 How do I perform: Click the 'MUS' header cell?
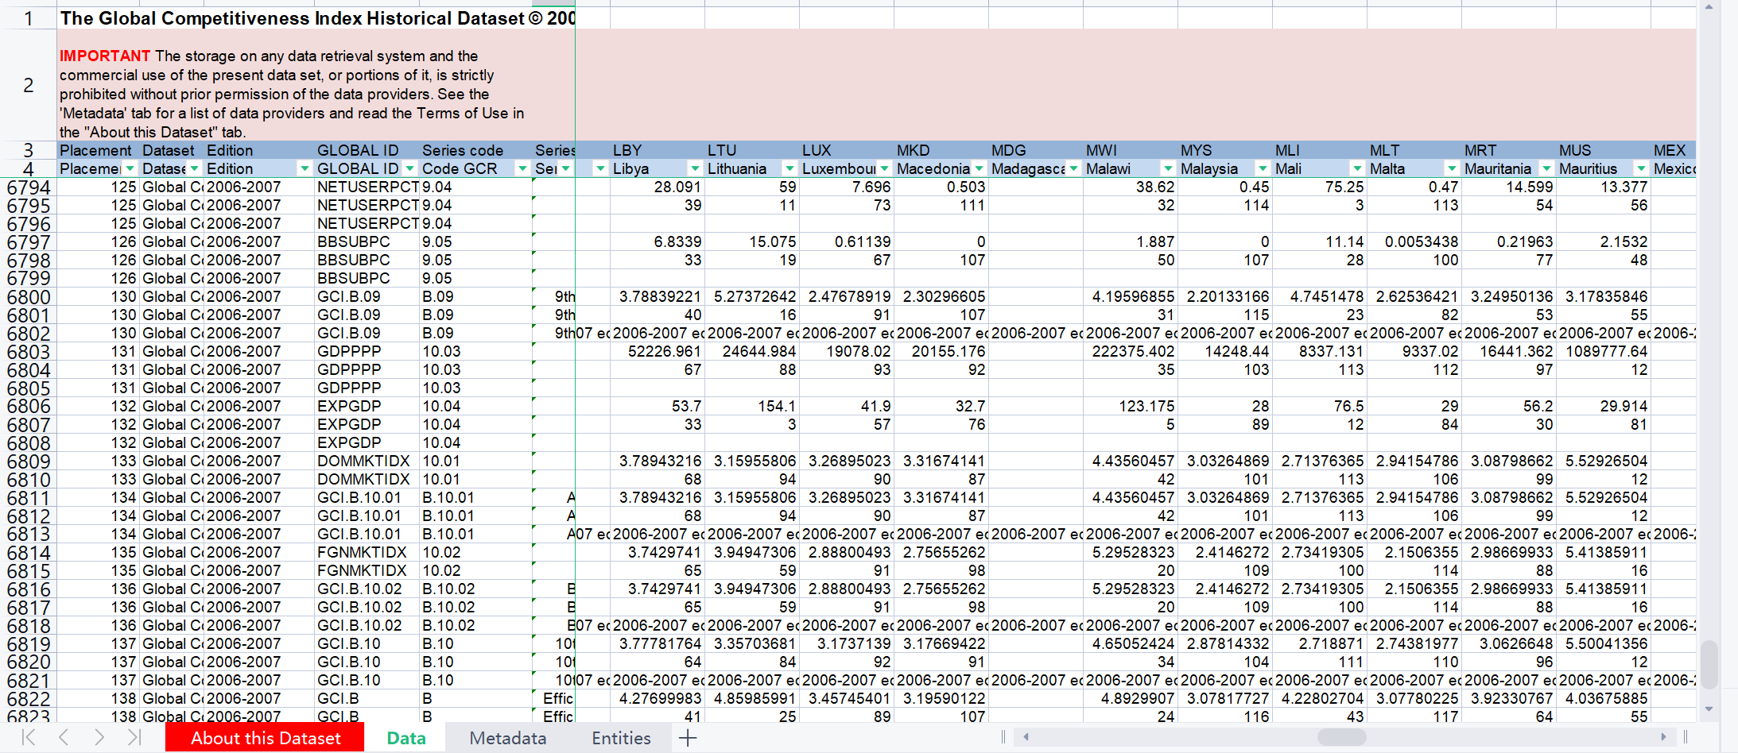[1603, 150]
